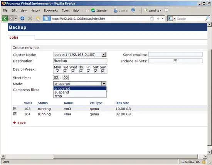Click the red save link

[x=22, y=123]
